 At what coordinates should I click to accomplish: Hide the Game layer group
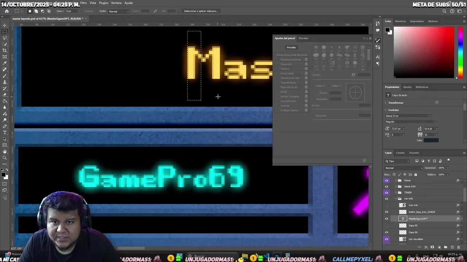click(x=387, y=180)
